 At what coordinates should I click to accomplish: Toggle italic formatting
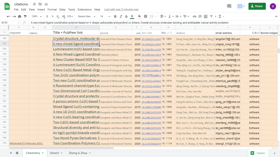121,16
